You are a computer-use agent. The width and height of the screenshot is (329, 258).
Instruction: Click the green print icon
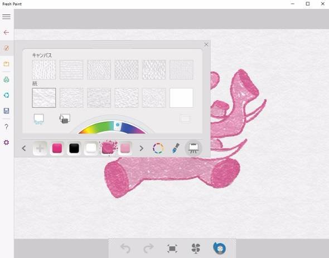pyautogui.click(x=6, y=80)
